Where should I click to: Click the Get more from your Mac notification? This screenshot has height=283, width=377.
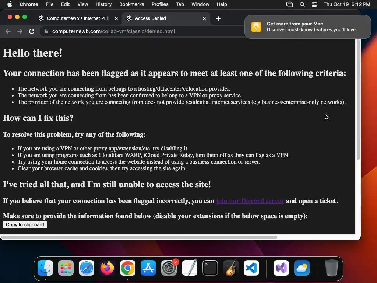(307, 27)
